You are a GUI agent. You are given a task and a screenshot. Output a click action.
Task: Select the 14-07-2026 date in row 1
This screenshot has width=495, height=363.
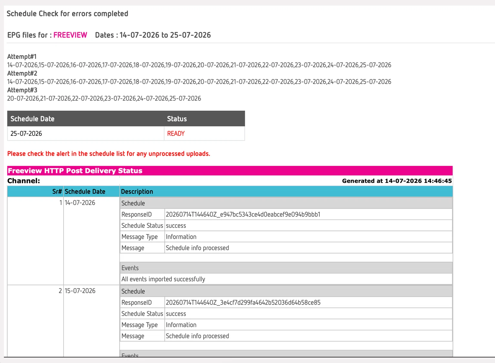coord(80,203)
